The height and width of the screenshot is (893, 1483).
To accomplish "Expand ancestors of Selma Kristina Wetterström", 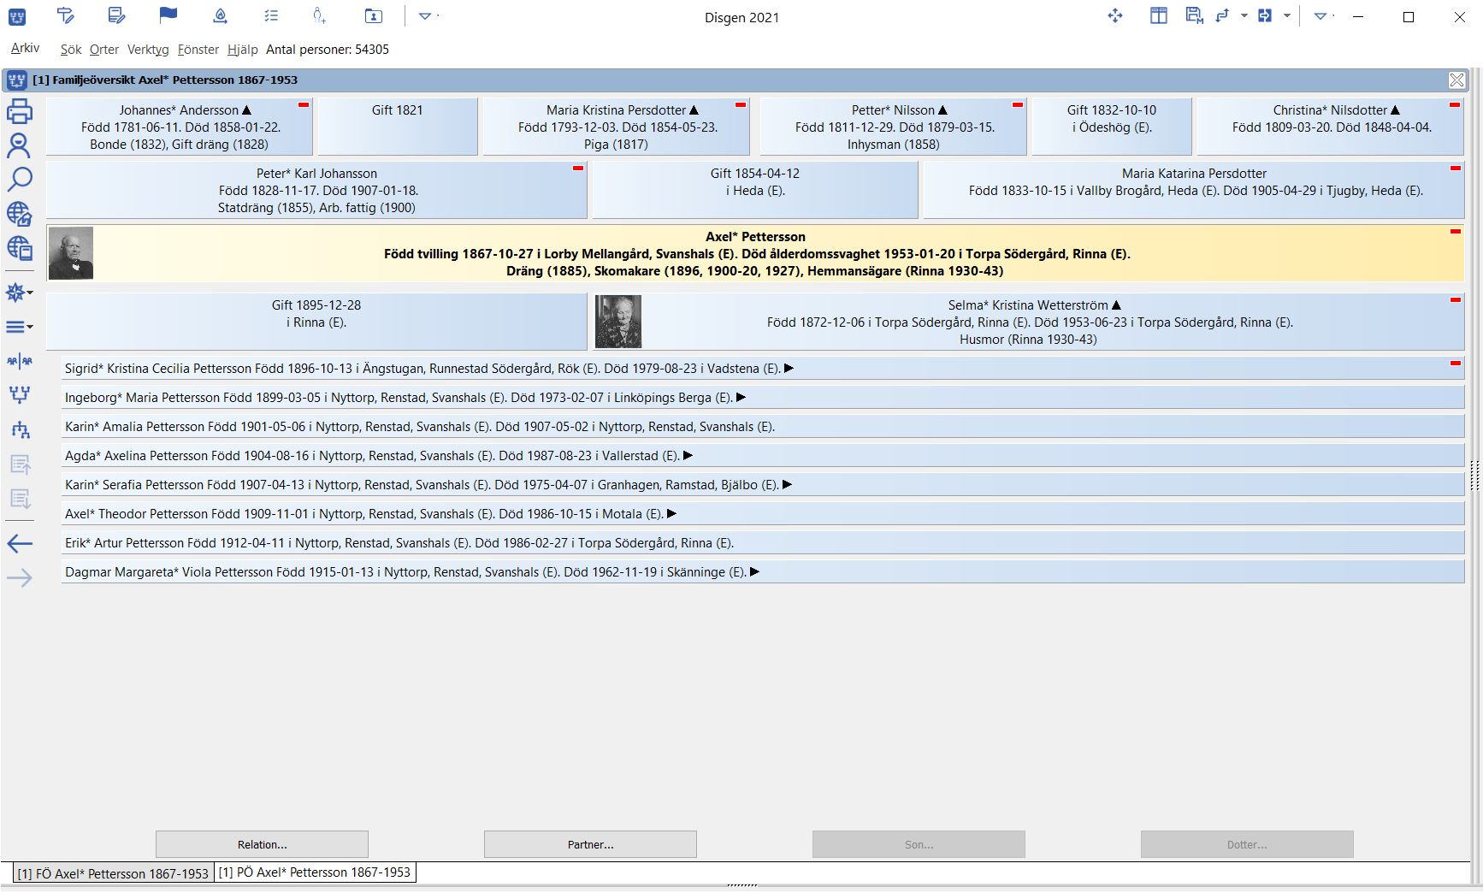I will click(1116, 305).
